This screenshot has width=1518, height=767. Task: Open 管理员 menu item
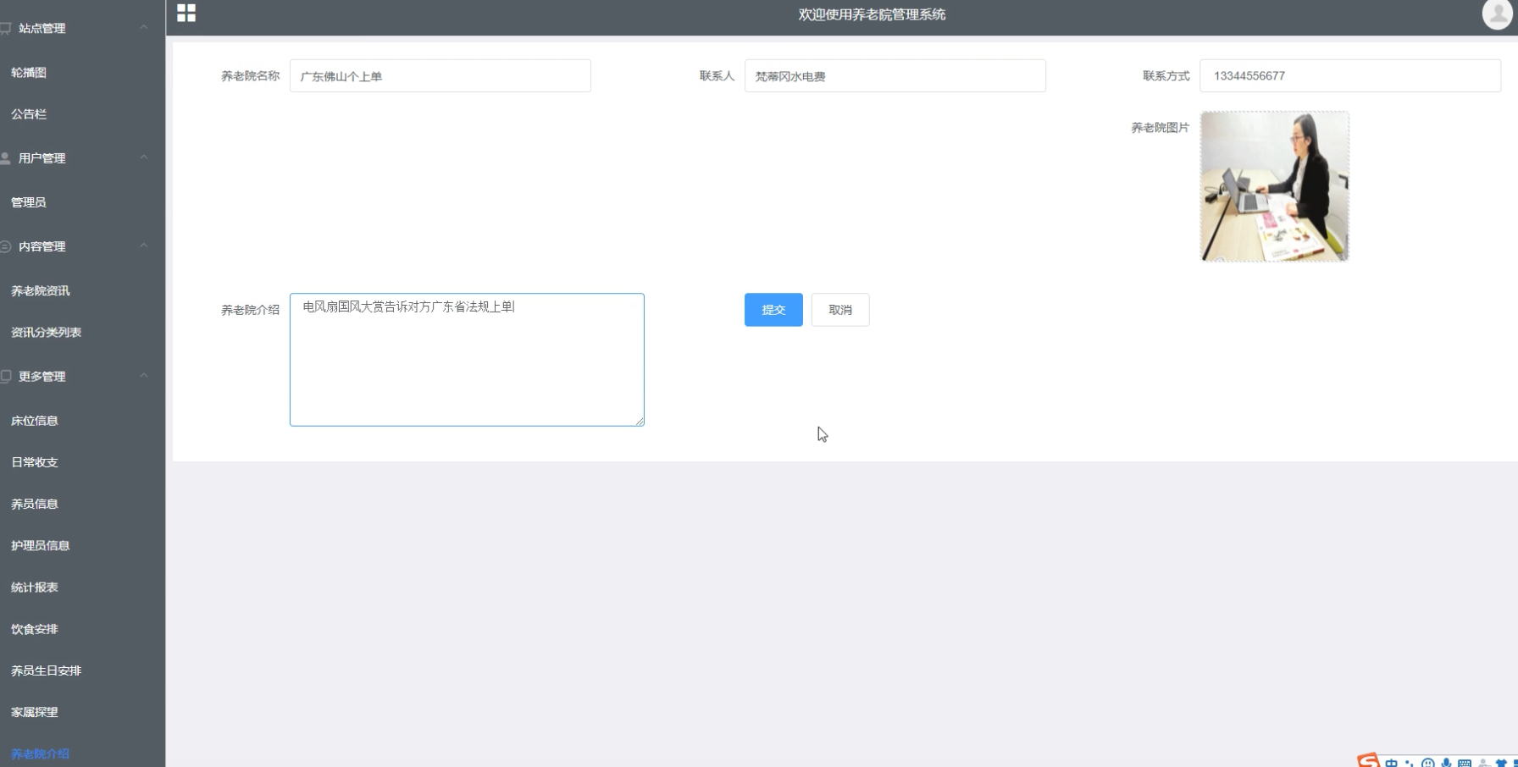click(29, 202)
